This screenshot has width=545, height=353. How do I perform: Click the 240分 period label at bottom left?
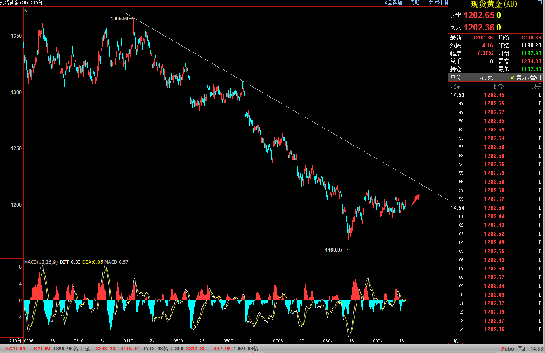click(15, 341)
